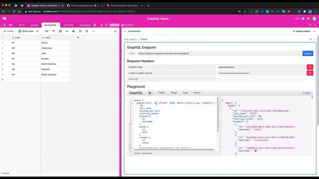Expand blocks to fullscreen icon

(310, 25)
